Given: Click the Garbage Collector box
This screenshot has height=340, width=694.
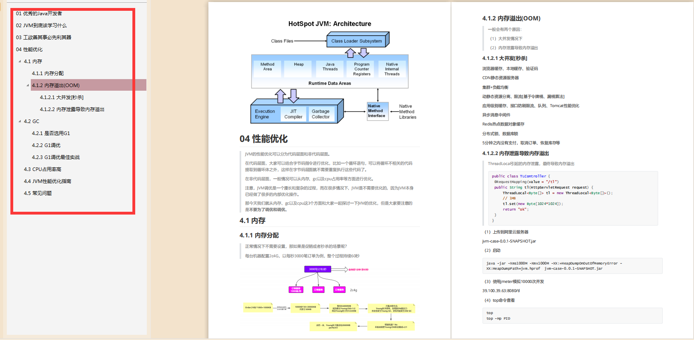Looking at the screenshot, I should pos(321,114).
